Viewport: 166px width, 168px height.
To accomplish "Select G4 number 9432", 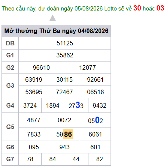I will pos(99,105).
